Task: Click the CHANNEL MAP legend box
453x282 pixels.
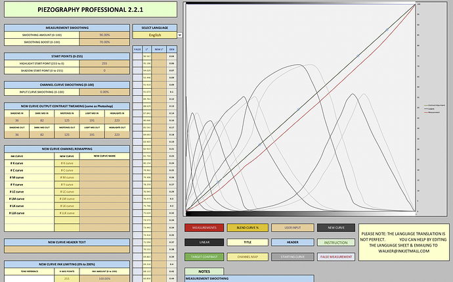Action: pos(248,257)
